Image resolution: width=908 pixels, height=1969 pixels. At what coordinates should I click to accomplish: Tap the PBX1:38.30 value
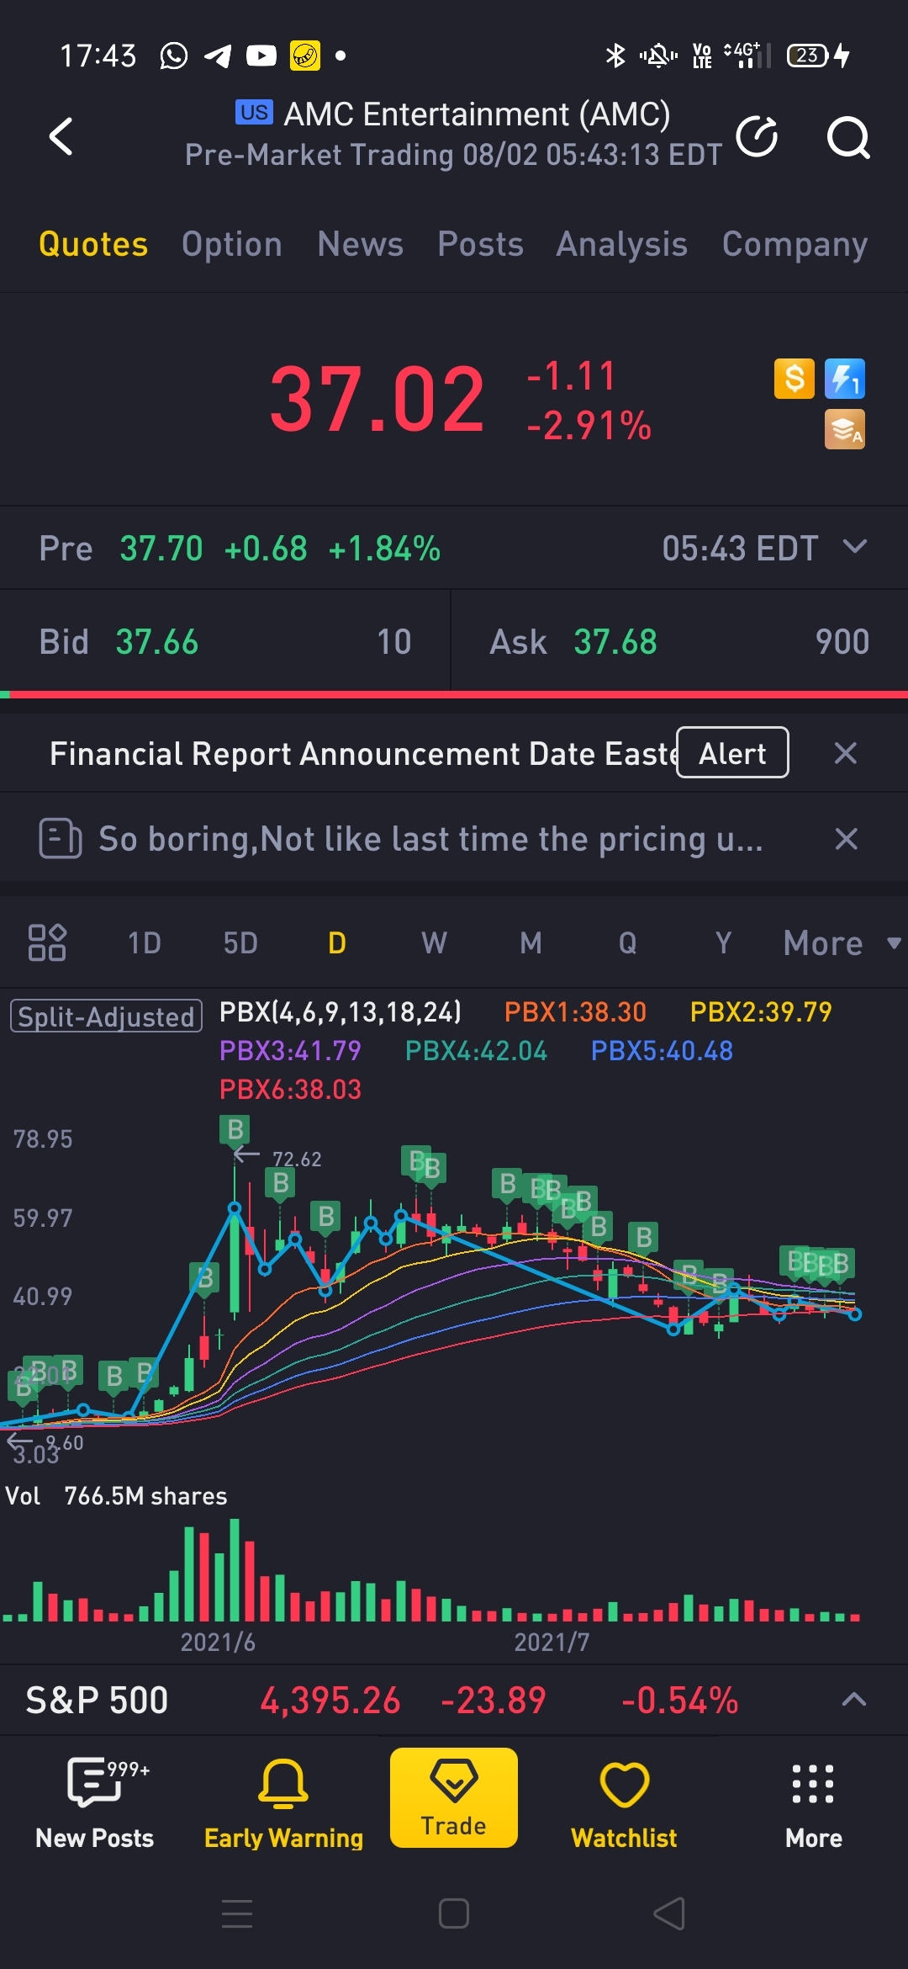575,1011
